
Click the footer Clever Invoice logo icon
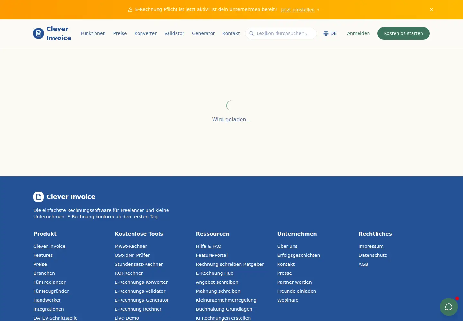pos(39,197)
